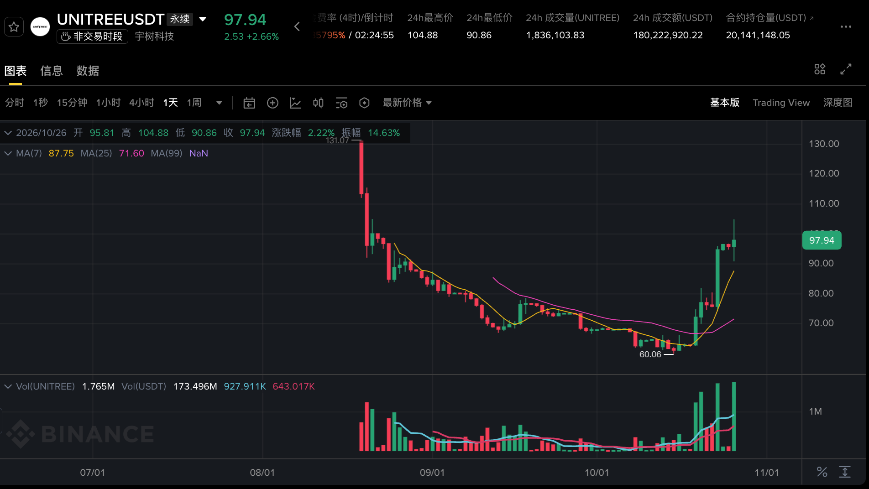Select the 1小时 interval
Image resolution: width=869 pixels, height=489 pixels.
click(108, 103)
